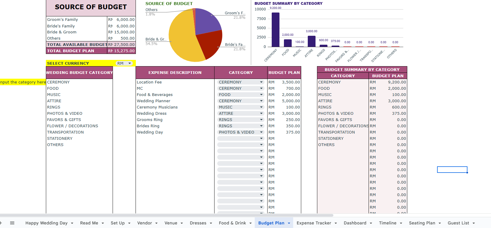Open category dropdown for Ceremony Musicians row

click(x=261, y=107)
